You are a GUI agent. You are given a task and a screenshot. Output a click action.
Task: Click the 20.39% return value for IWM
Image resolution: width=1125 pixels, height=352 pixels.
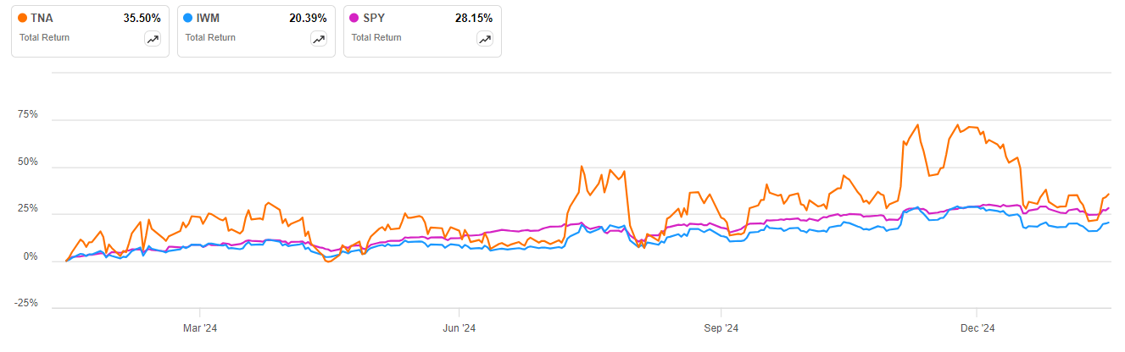point(307,18)
